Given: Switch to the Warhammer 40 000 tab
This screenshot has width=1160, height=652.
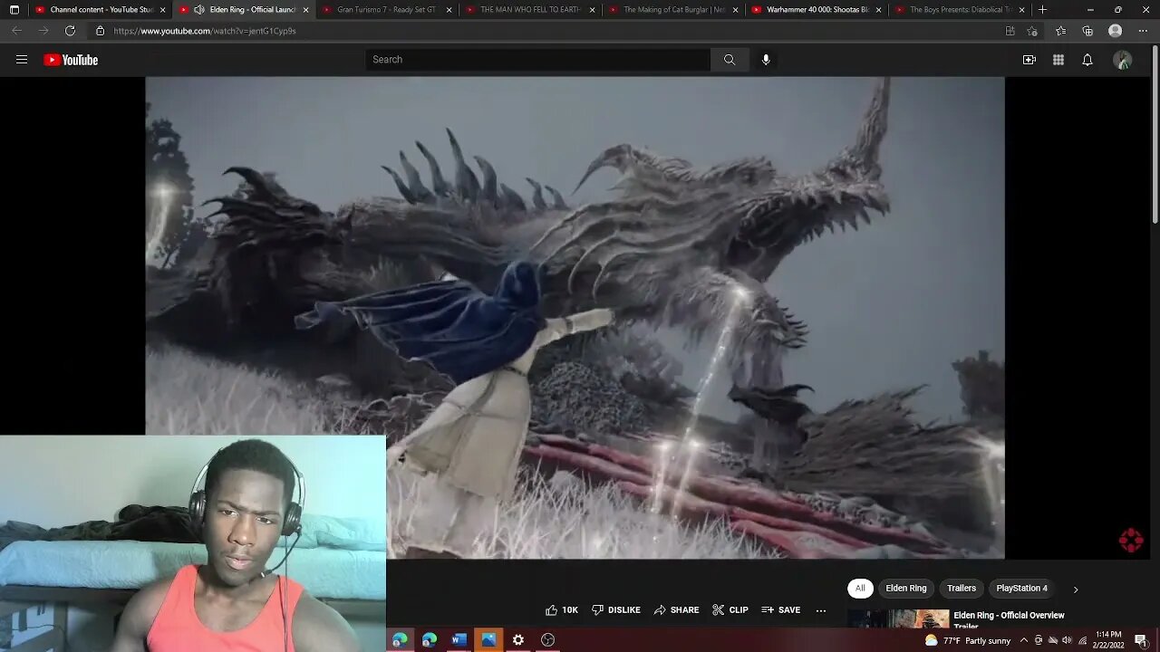Looking at the screenshot, I should tap(816, 10).
